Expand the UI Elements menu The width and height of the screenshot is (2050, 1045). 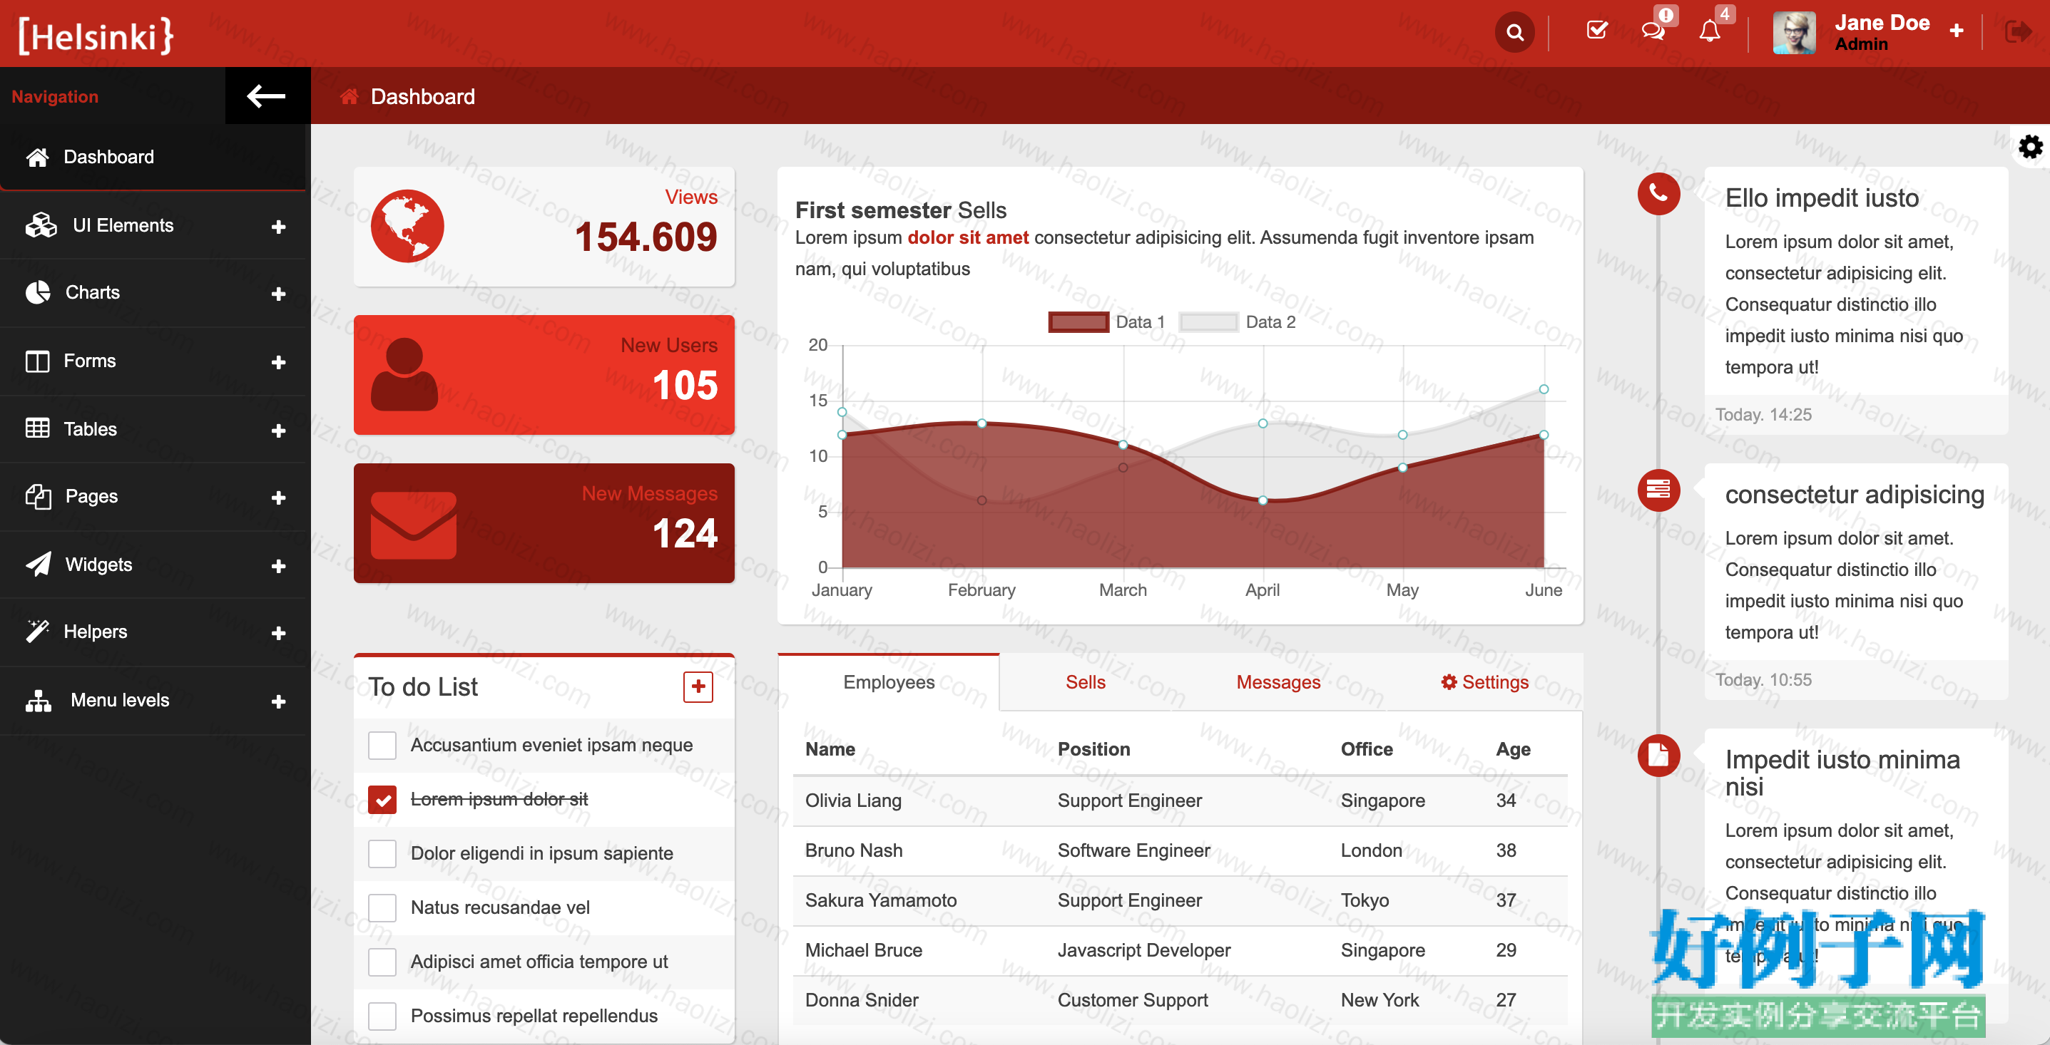tap(153, 225)
